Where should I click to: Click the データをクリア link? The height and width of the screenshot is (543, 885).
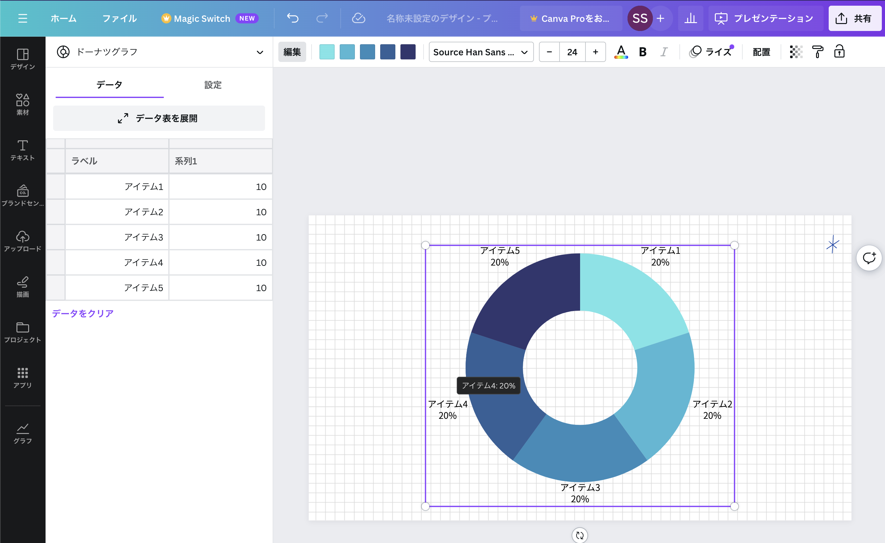click(83, 313)
